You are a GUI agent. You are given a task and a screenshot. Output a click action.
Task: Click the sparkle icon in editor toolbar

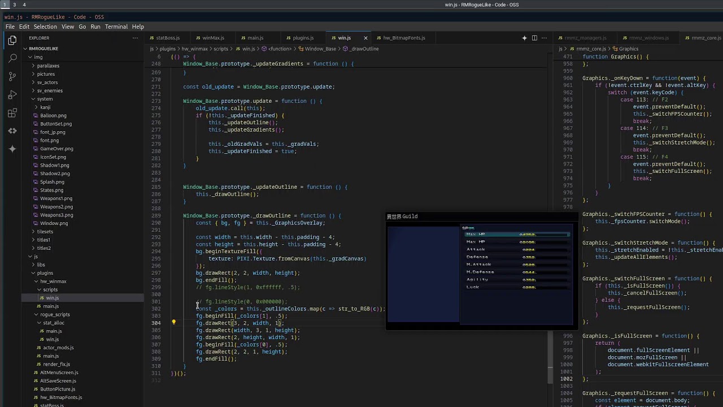click(524, 38)
